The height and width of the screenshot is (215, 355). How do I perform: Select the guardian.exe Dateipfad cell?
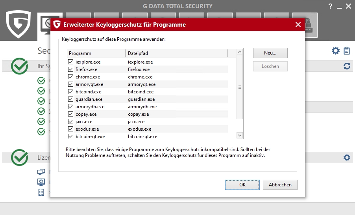tap(141, 99)
